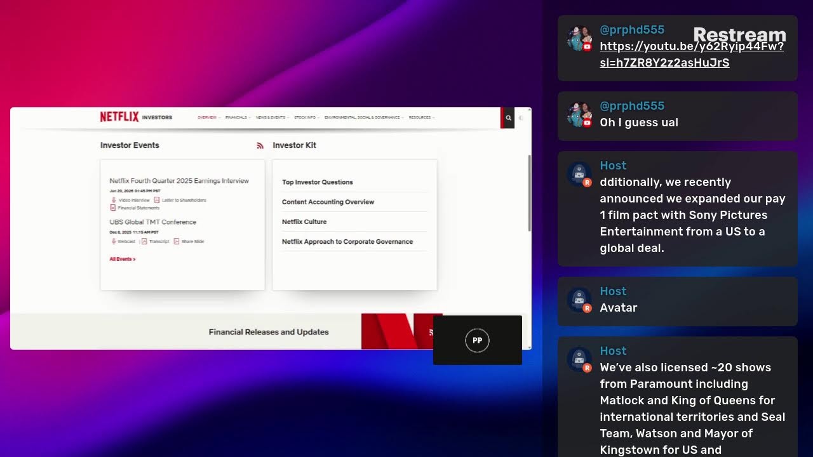
Task: Open the Investor Events RSS feed icon
Action: (x=260, y=145)
